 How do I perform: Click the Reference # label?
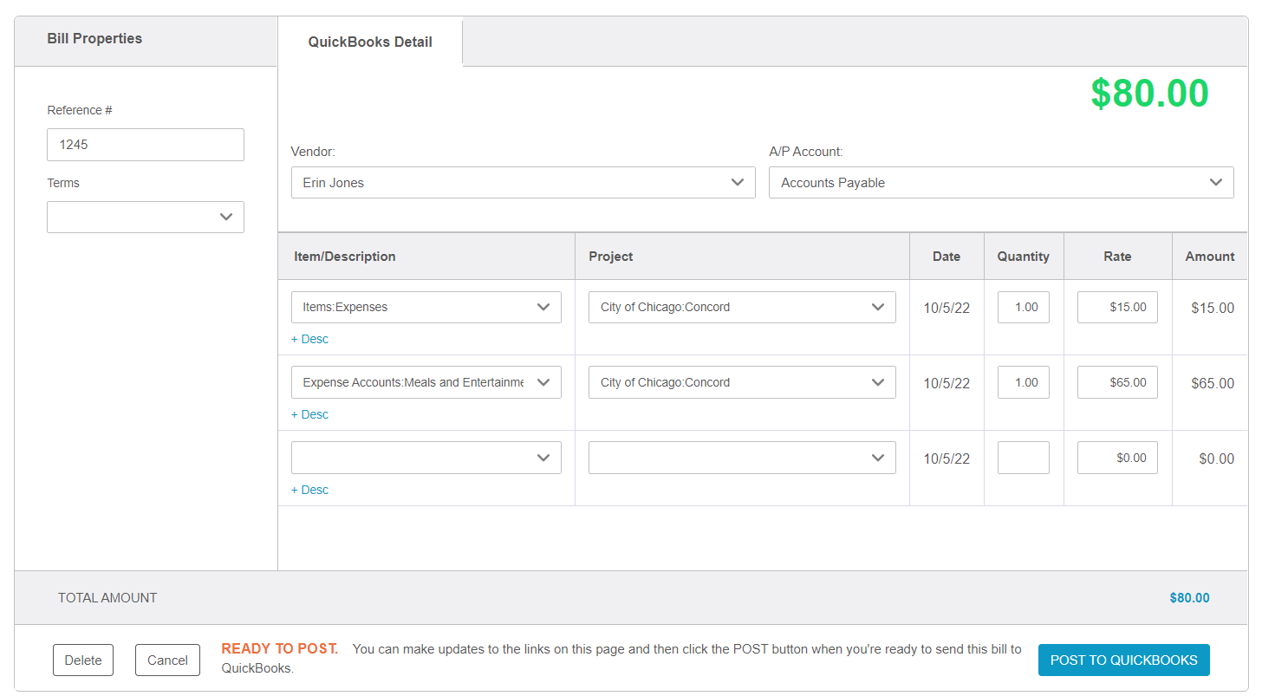[x=80, y=110]
